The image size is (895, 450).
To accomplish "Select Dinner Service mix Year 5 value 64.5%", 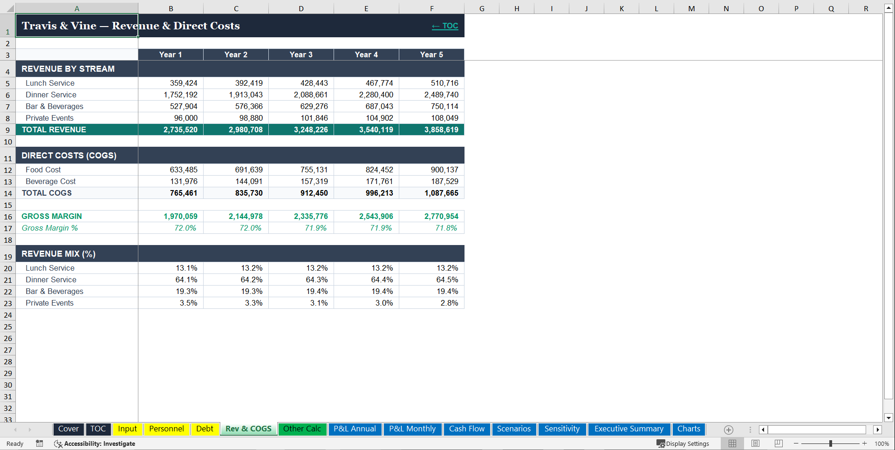I will [x=431, y=280].
